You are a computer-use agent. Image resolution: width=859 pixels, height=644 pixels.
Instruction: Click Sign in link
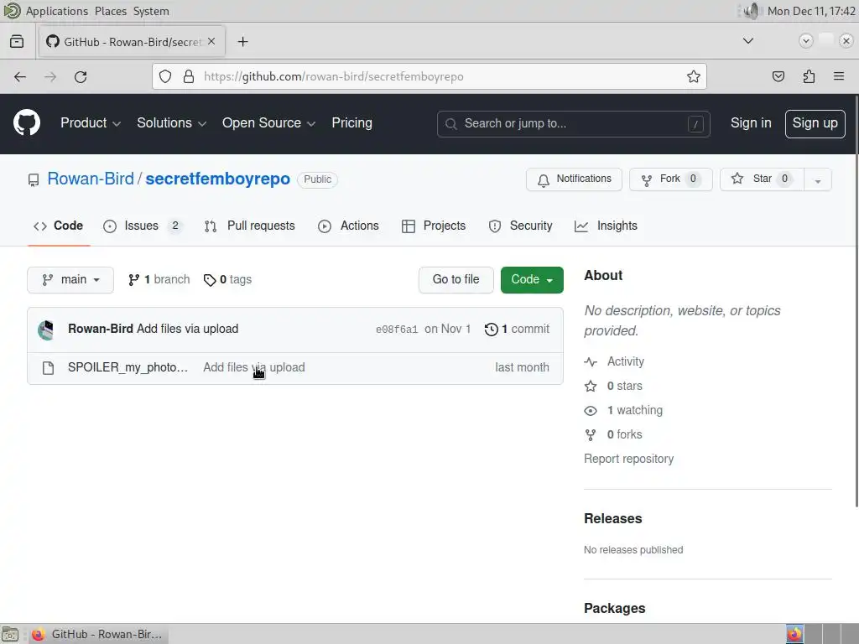[751, 123]
